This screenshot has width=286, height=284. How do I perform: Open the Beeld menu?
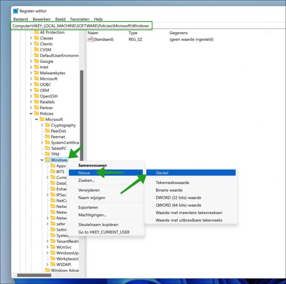[60, 19]
